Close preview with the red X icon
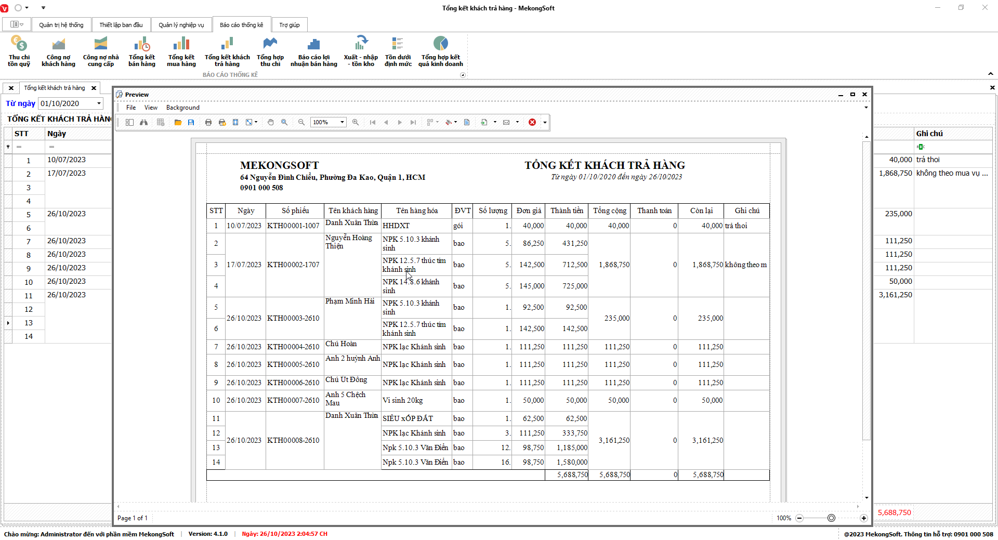Image resolution: width=998 pixels, height=540 pixels. point(532,122)
